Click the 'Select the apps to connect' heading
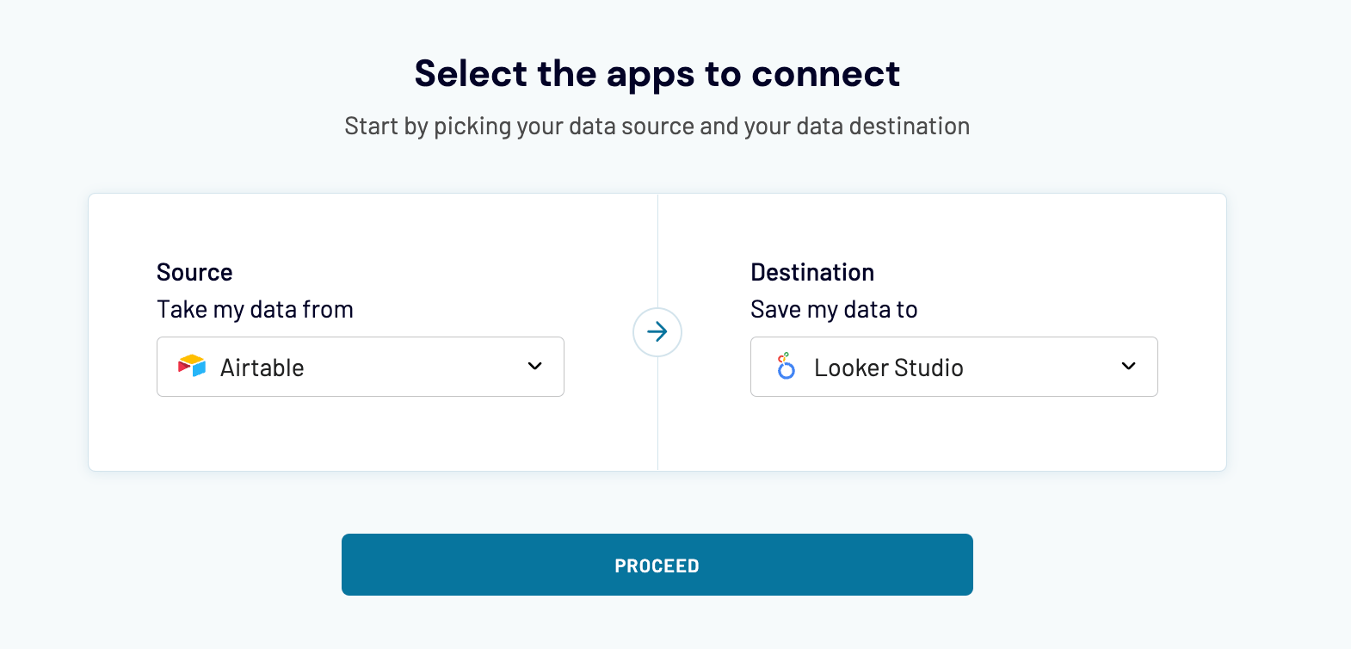1351x649 pixels. [657, 74]
